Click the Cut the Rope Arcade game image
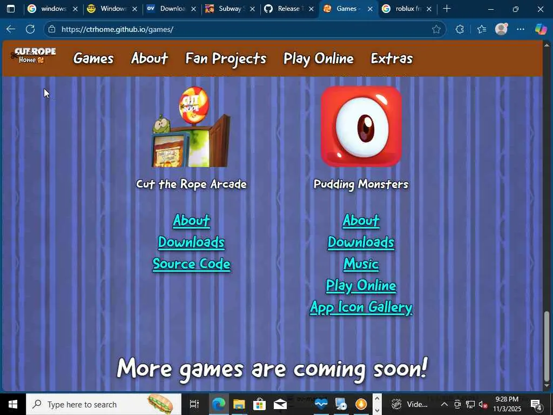Viewport: 553px width, 415px height. (192, 127)
